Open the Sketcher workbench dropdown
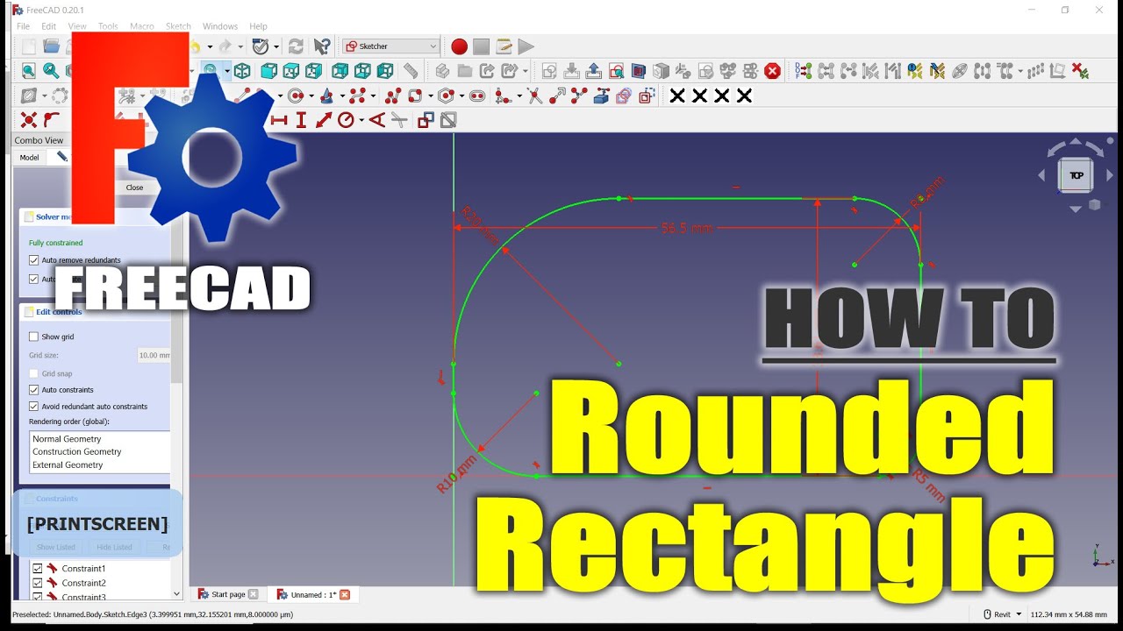The width and height of the screenshot is (1123, 631). (390, 46)
